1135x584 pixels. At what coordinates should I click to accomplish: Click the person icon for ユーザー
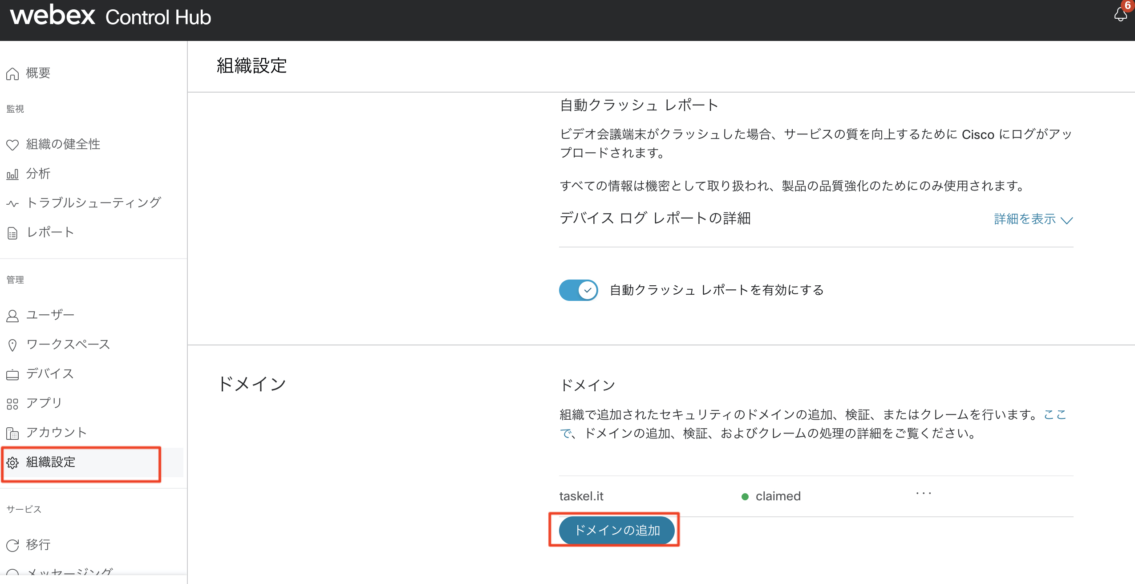point(12,316)
